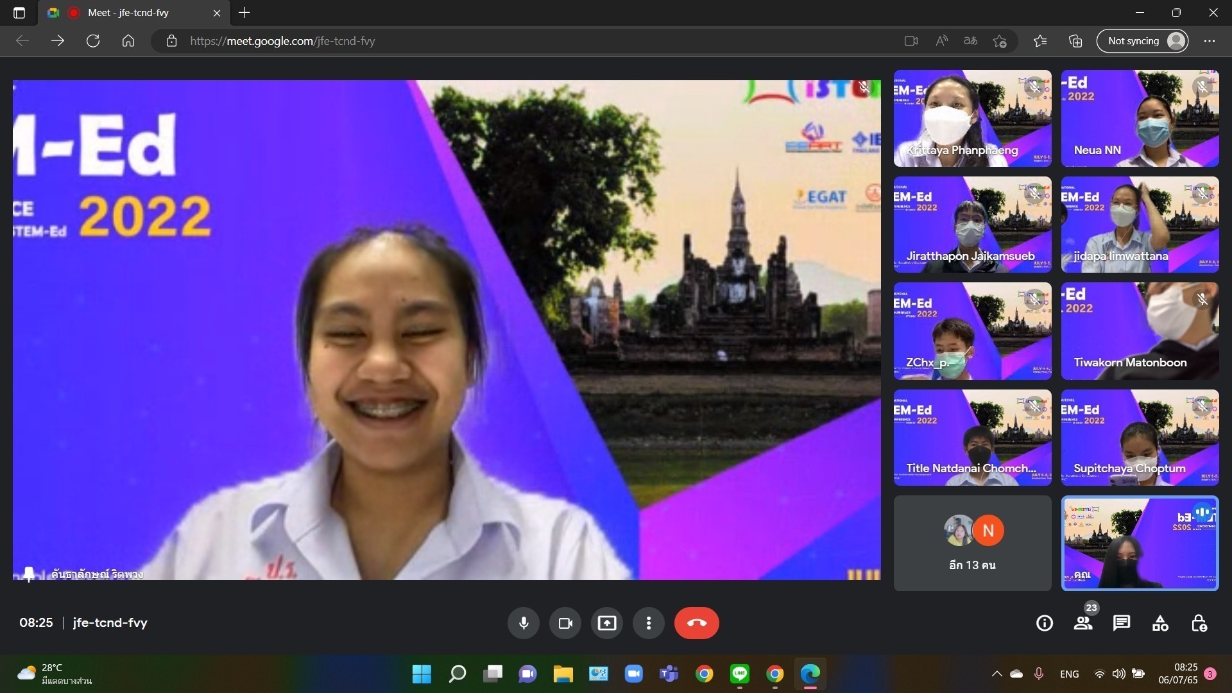
Task: Open LINE app from taskbar
Action: click(x=740, y=674)
